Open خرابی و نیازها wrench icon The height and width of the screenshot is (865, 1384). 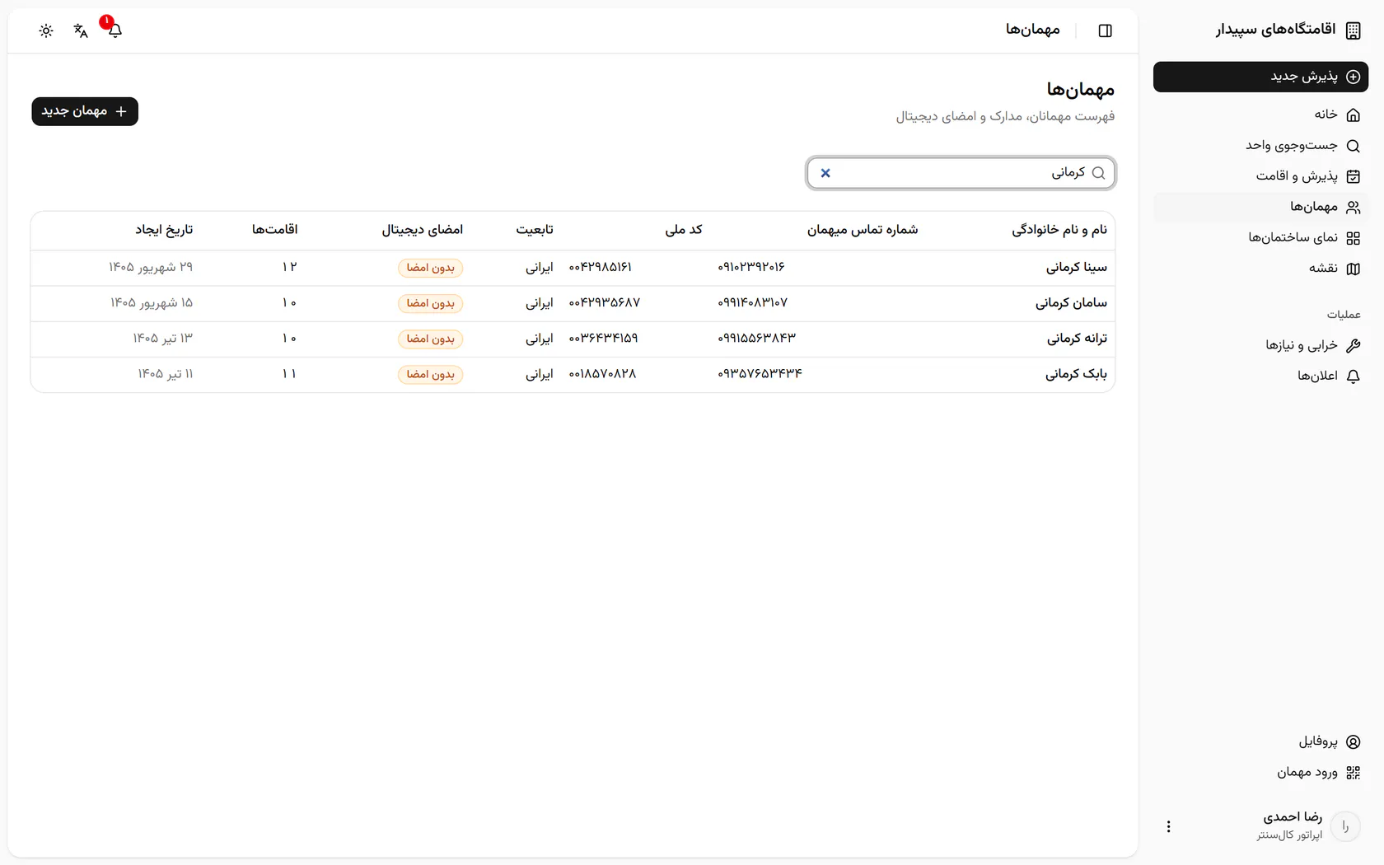[x=1353, y=345]
